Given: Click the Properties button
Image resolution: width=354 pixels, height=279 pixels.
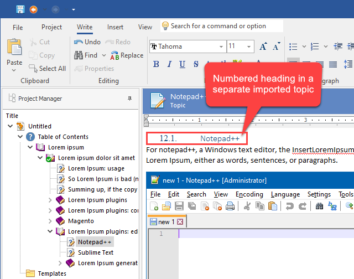Looking at the screenshot, I should (x=94, y=69).
